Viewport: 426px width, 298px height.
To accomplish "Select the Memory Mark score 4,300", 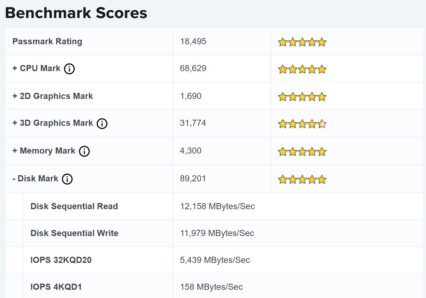I will pos(191,151).
